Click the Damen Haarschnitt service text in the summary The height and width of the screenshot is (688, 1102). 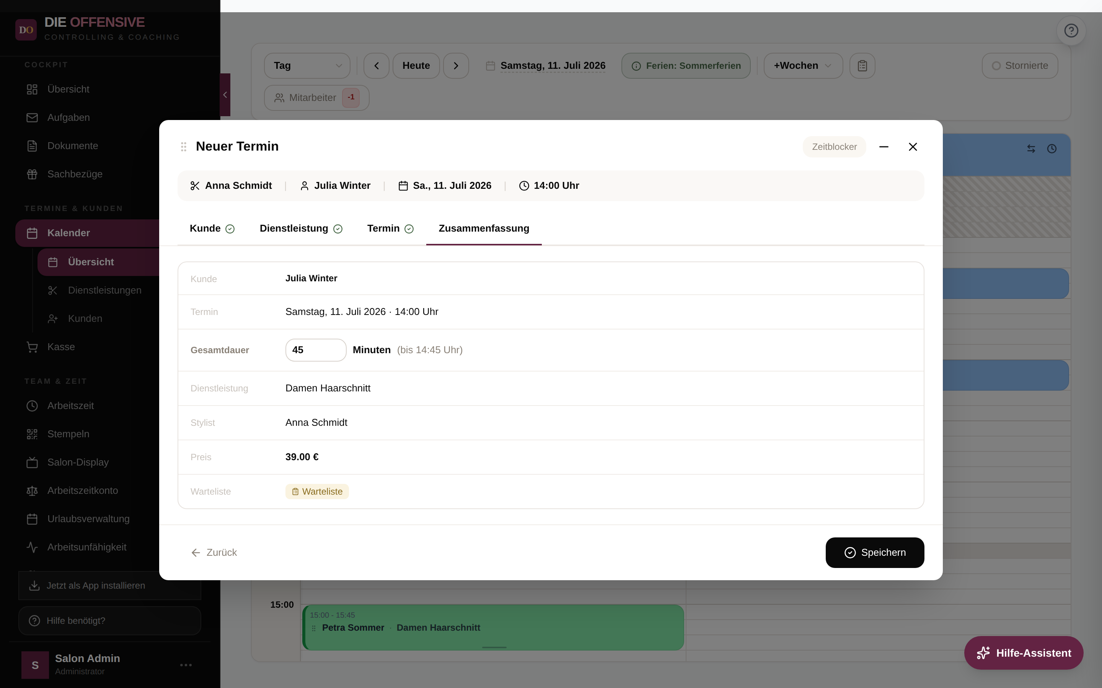(x=328, y=388)
